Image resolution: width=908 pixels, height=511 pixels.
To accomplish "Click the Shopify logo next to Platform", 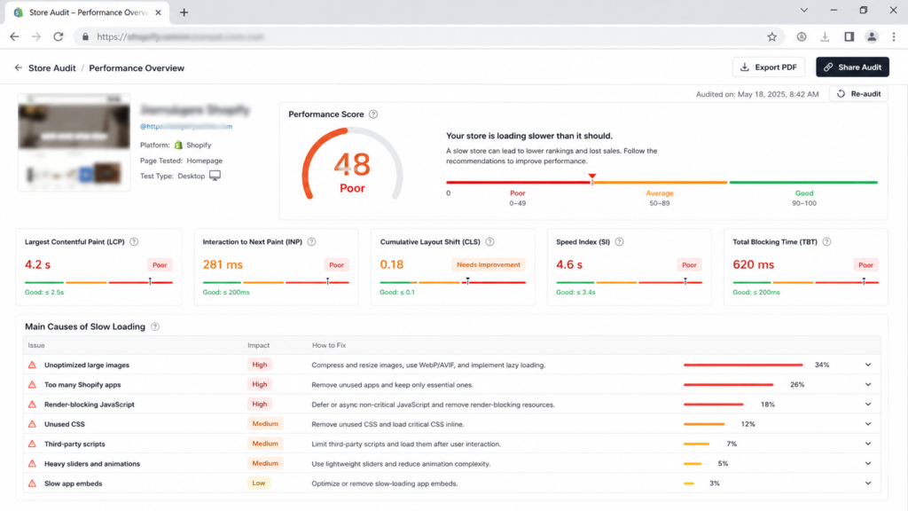I will coord(178,145).
